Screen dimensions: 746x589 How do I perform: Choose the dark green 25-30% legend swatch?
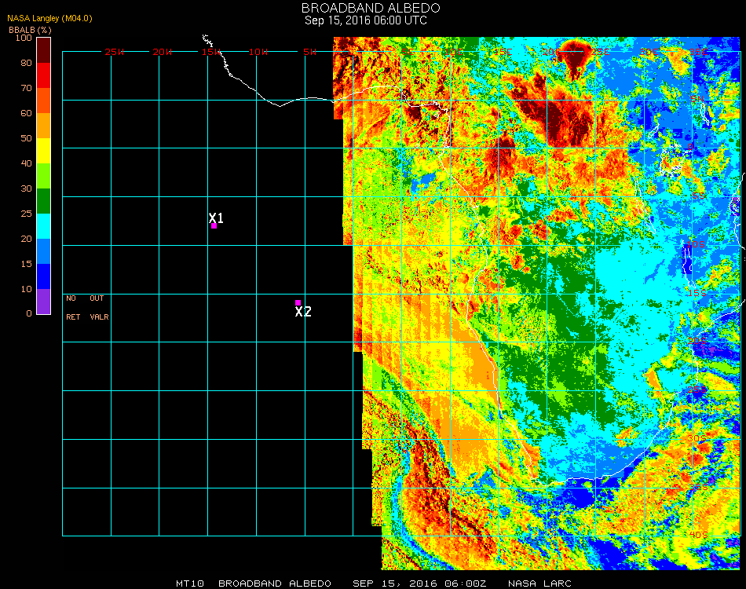[x=44, y=201]
